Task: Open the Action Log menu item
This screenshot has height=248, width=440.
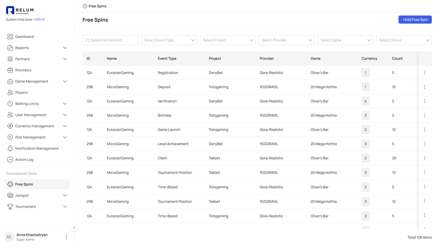Action: (x=37, y=160)
